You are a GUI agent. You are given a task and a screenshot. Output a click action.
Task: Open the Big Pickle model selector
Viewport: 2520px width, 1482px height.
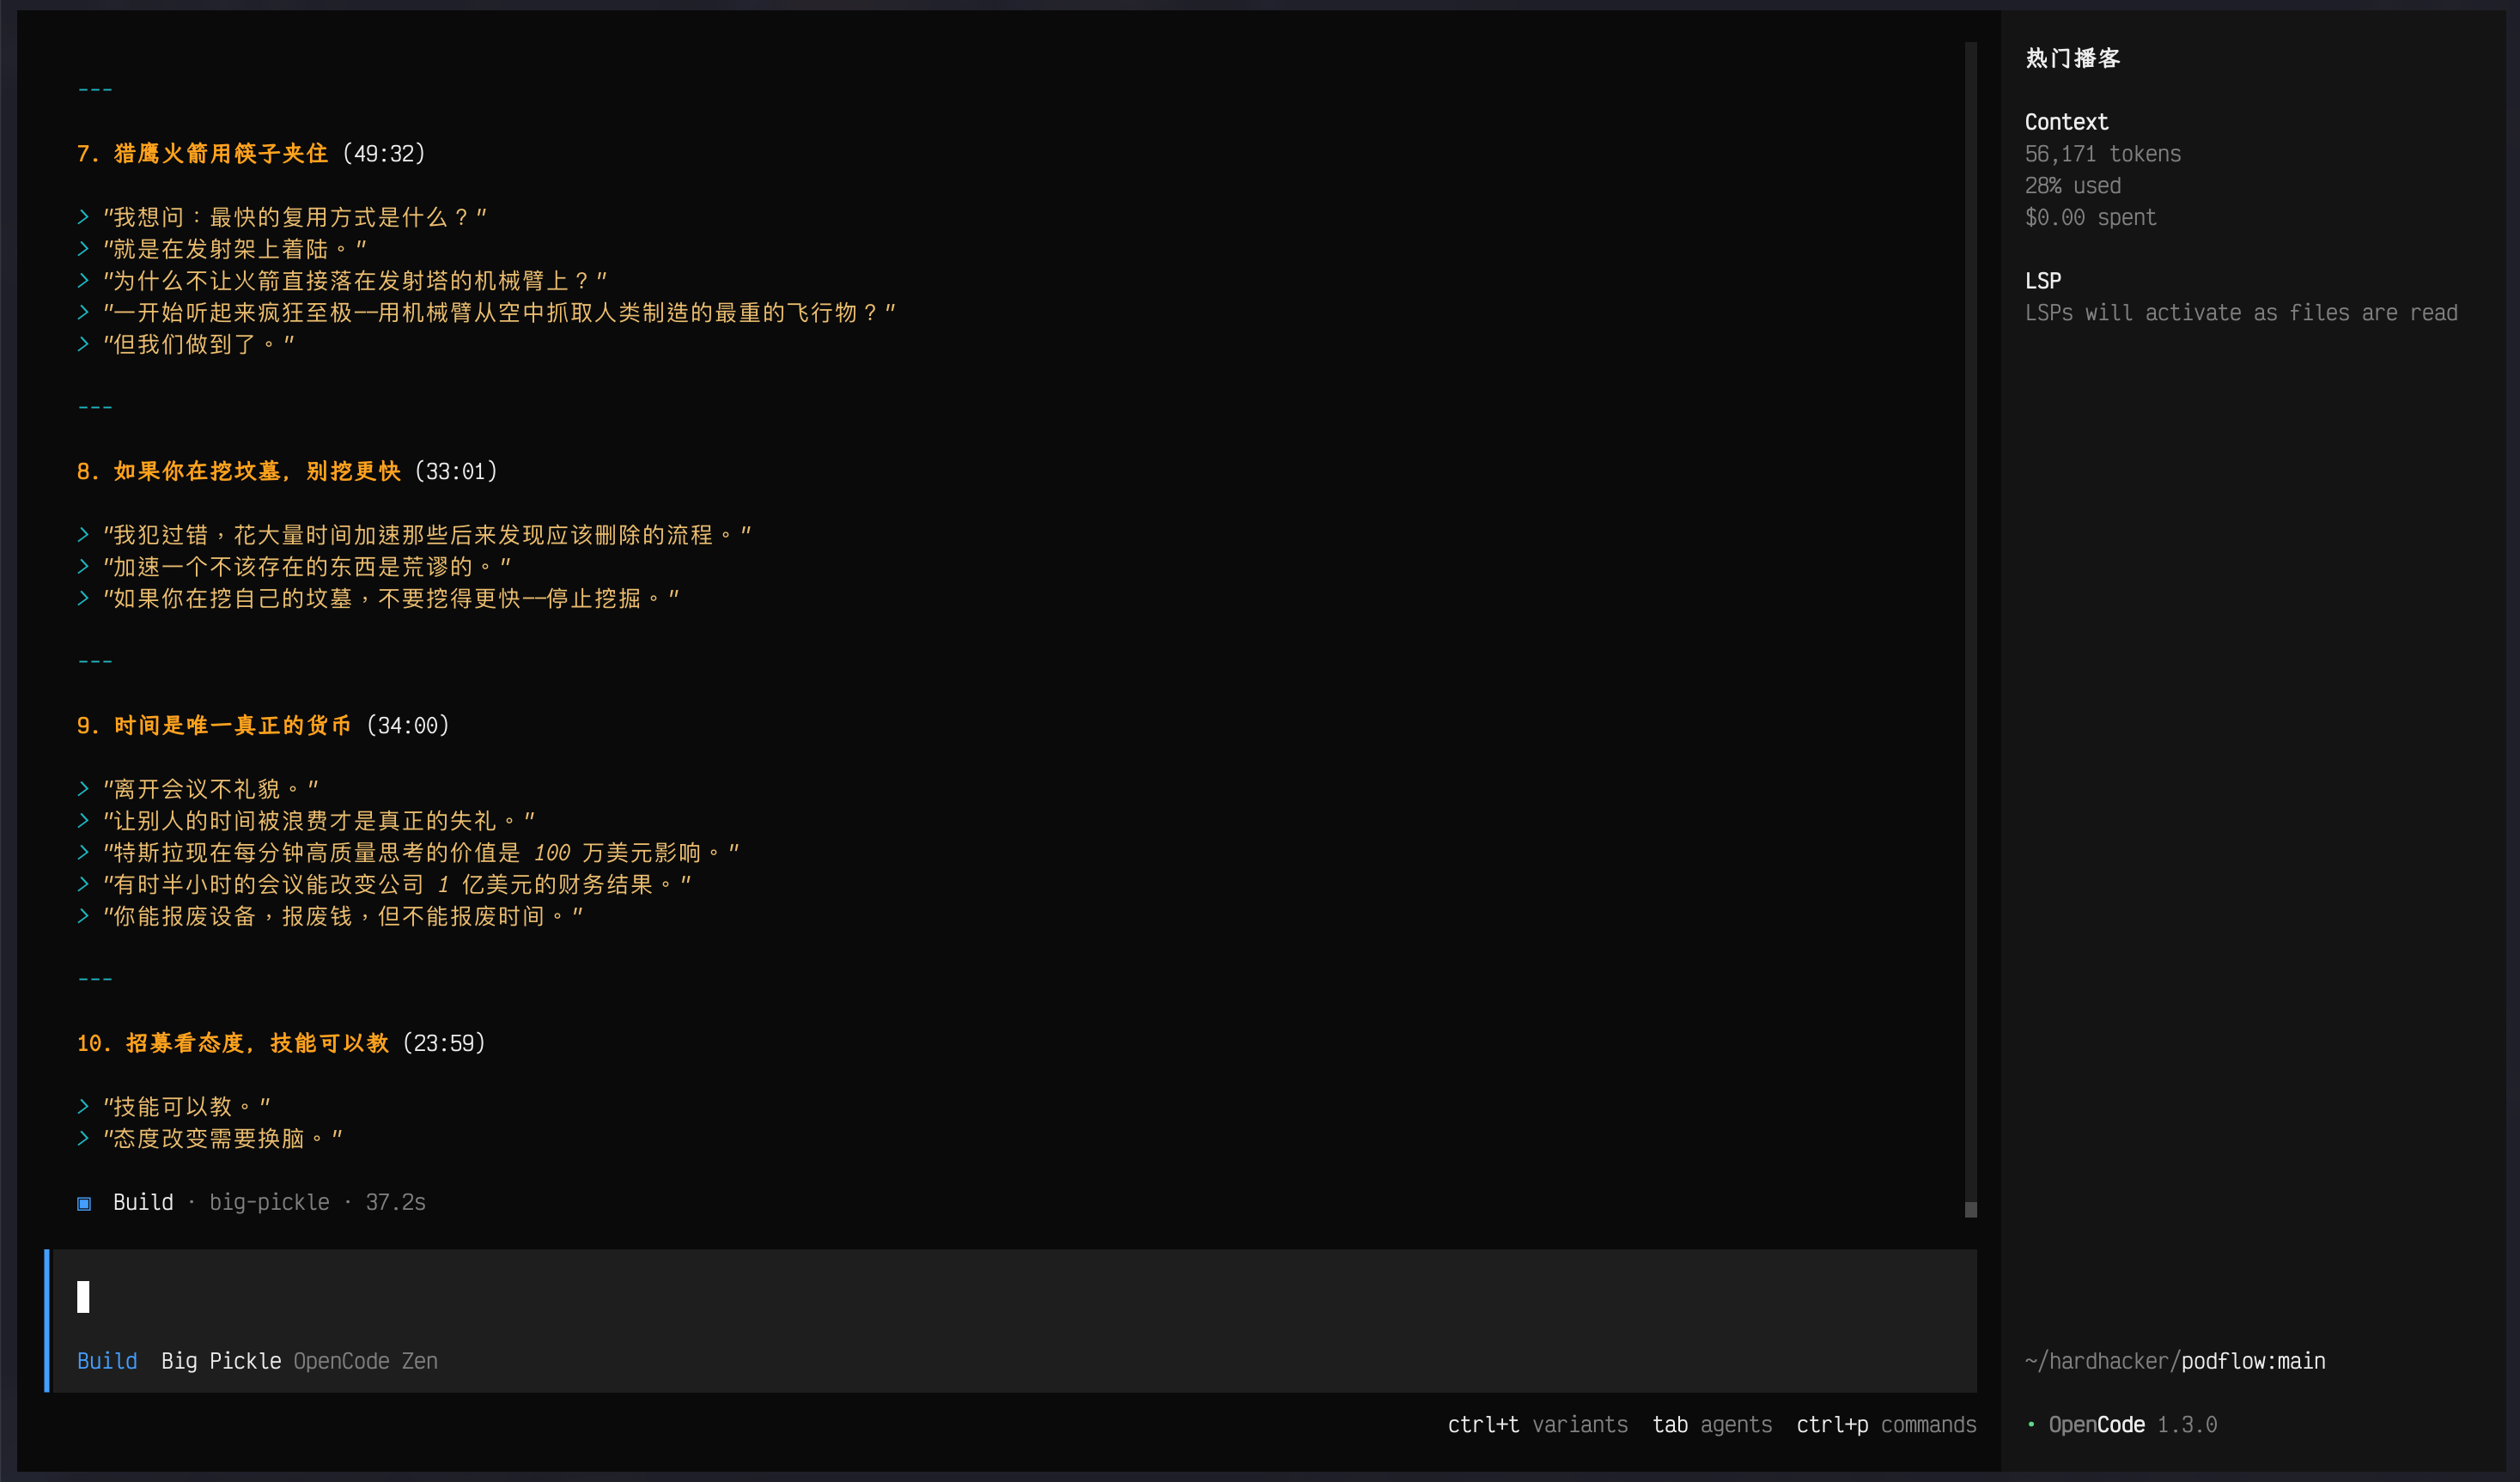[x=221, y=1361]
